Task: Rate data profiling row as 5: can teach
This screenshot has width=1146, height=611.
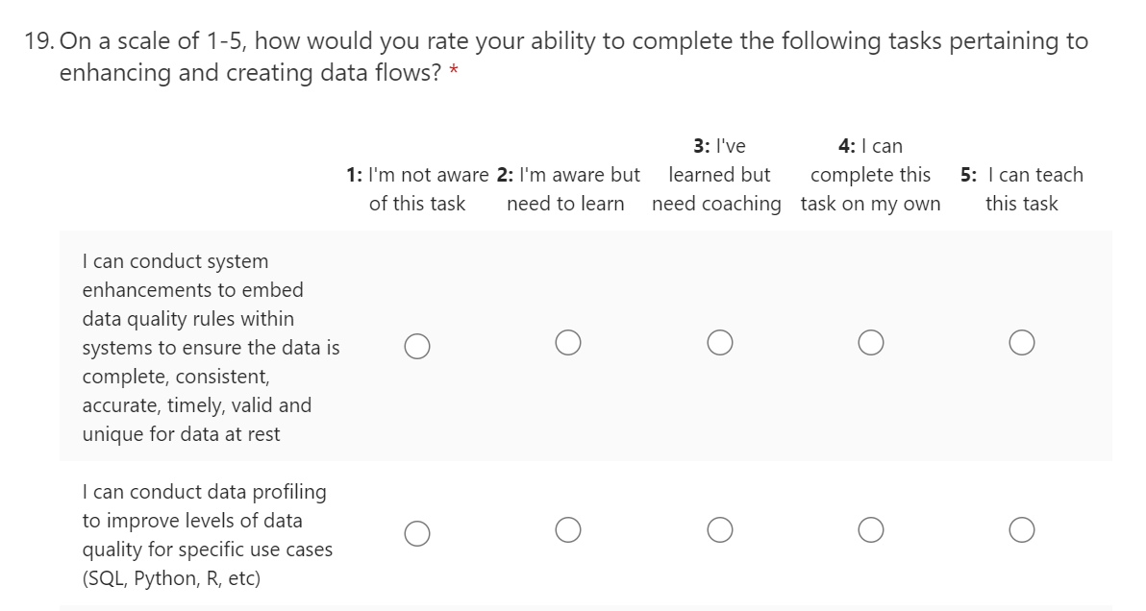Action: [x=1022, y=530]
